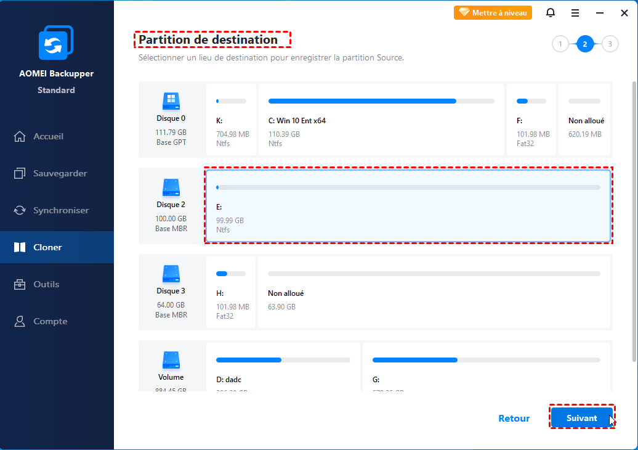
Task: Click the Suivant button
Action: pyautogui.click(x=582, y=418)
